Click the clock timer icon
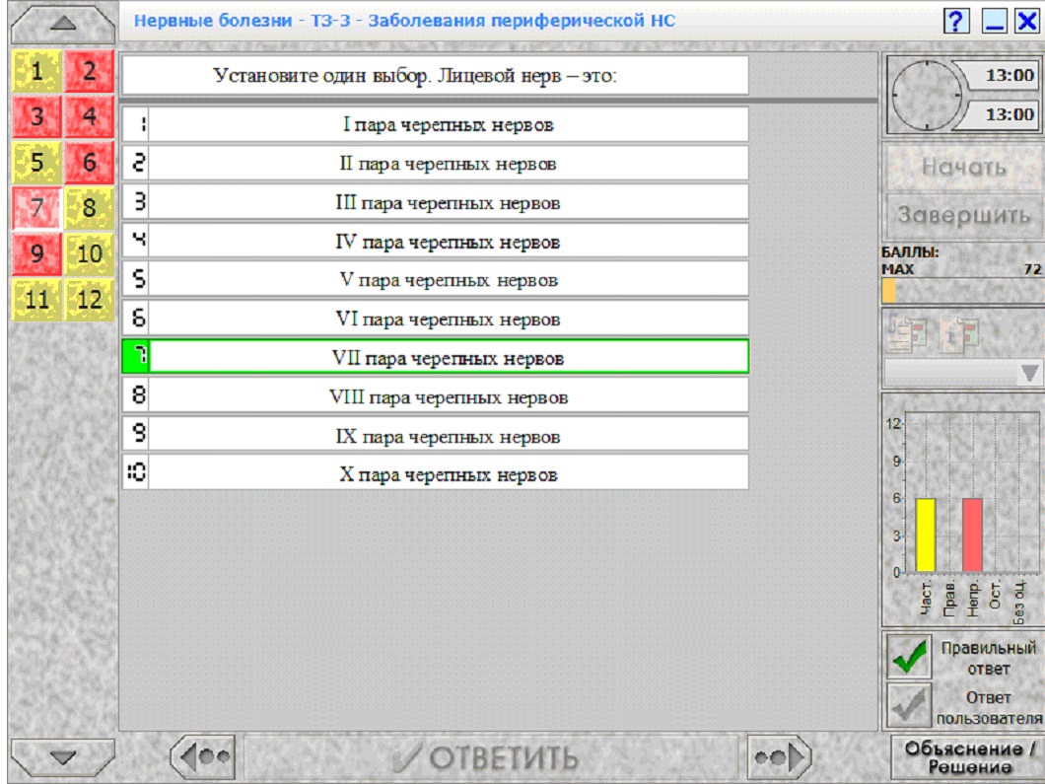 (927, 95)
